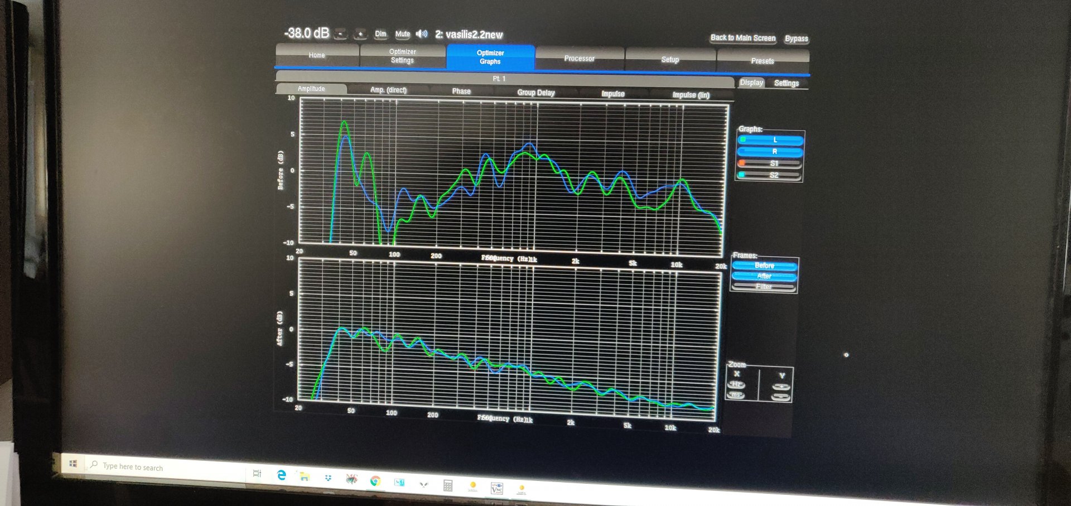The width and height of the screenshot is (1071, 506).
Task: Click the volume minus button
Action: click(x=340, y=35)
